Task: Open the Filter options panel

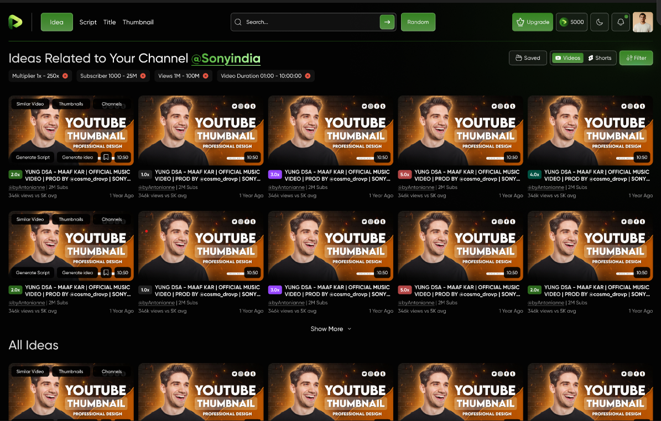Action: coord(636,58)
